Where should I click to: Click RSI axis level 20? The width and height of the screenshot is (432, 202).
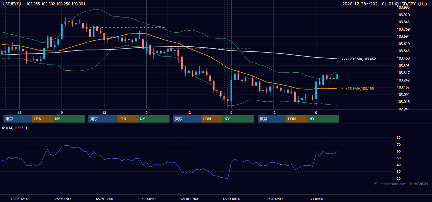399,178
